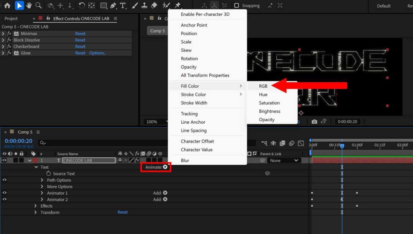Expand the Checkerboard effect
This screenshot has height=234, width=413.
3,46
